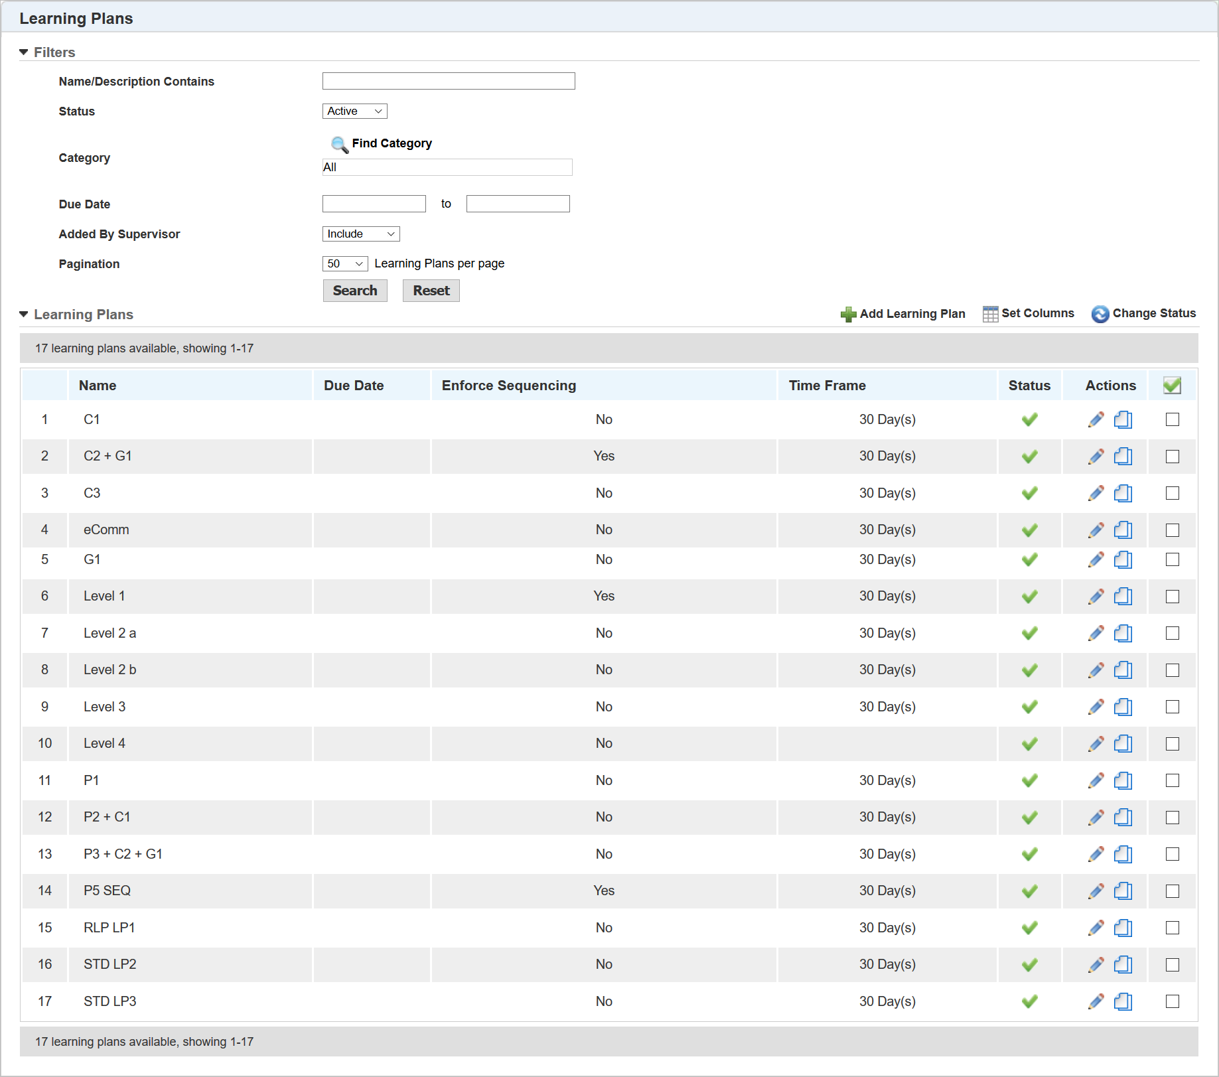Open the Status dropdown showing Active
The width and height of the screenshot is (1219, 1077).
[354, 111]
